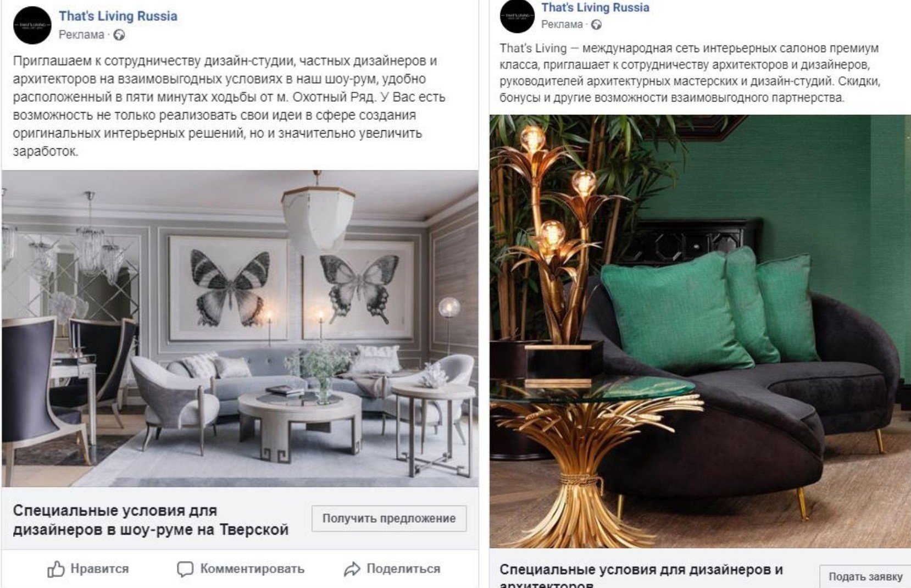Open That's Living Russia page in right post
Image resolution: width=911 pixels, height=588 pixels.
coord(595,7)
